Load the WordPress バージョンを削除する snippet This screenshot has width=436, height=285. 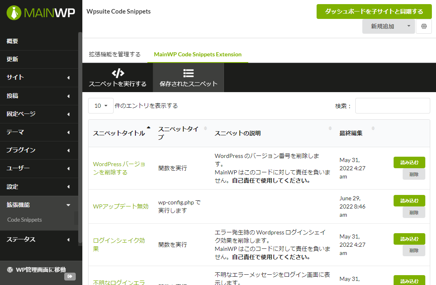click(409, 162)
